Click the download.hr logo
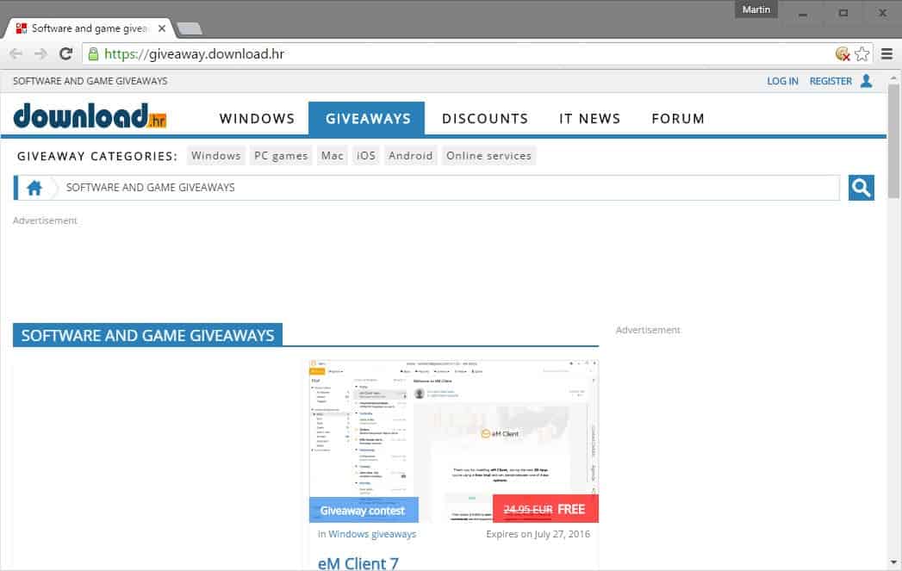Viewport: 902px width, 571px height. click(x=90, y=117)
